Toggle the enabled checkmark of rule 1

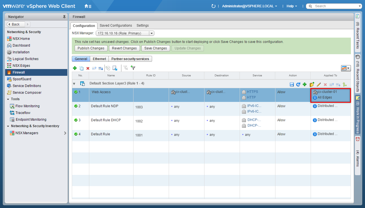click(76, 92)
